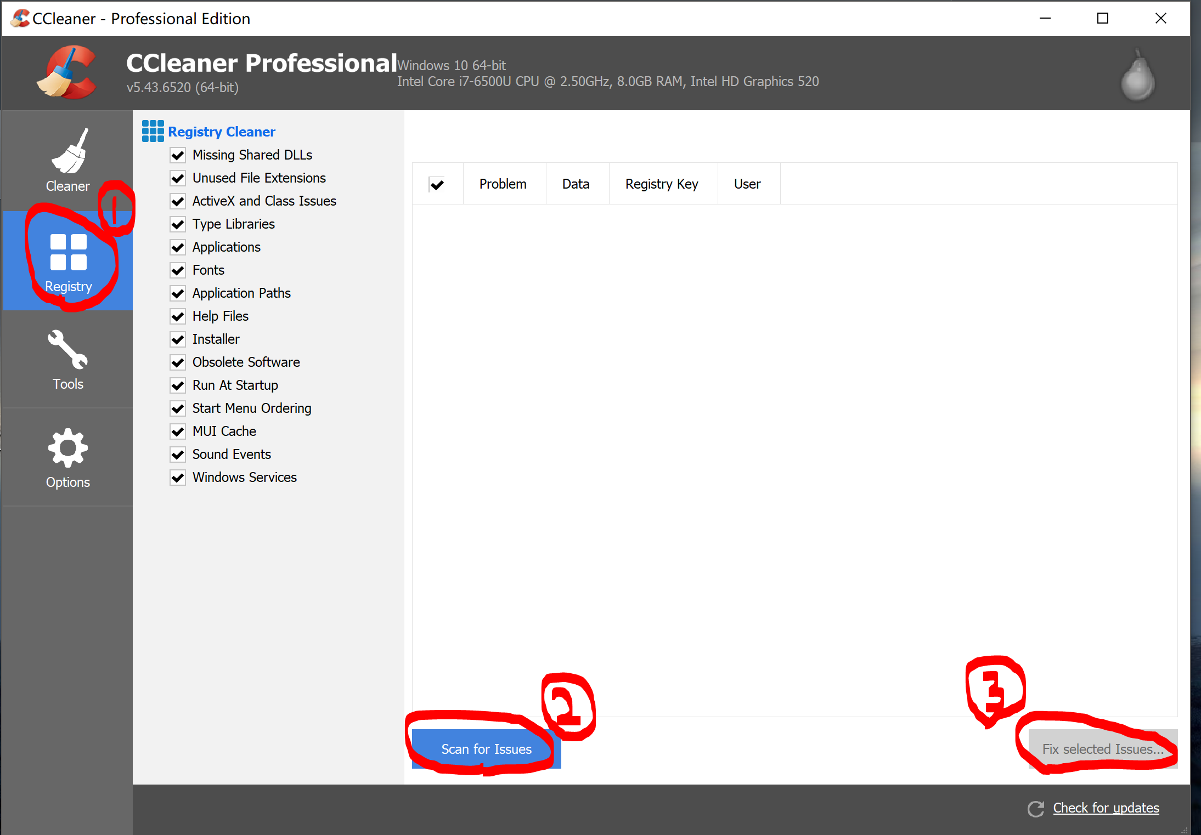The height and width of the screenshot is (835, 1201).
Task: Maximize the CCleaner window
Action: pos(1103,18)
